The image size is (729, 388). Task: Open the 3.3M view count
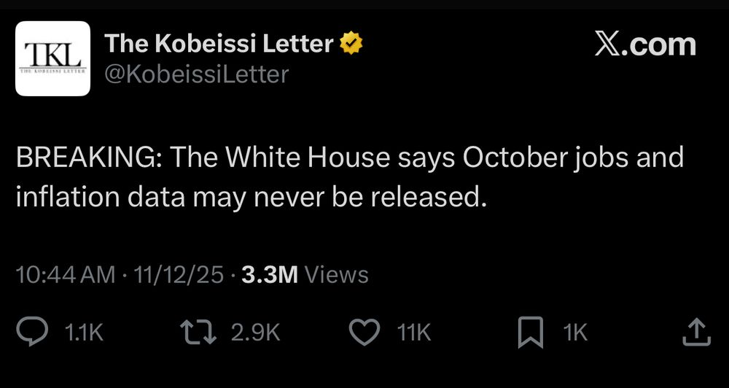(x=269, y=275)
